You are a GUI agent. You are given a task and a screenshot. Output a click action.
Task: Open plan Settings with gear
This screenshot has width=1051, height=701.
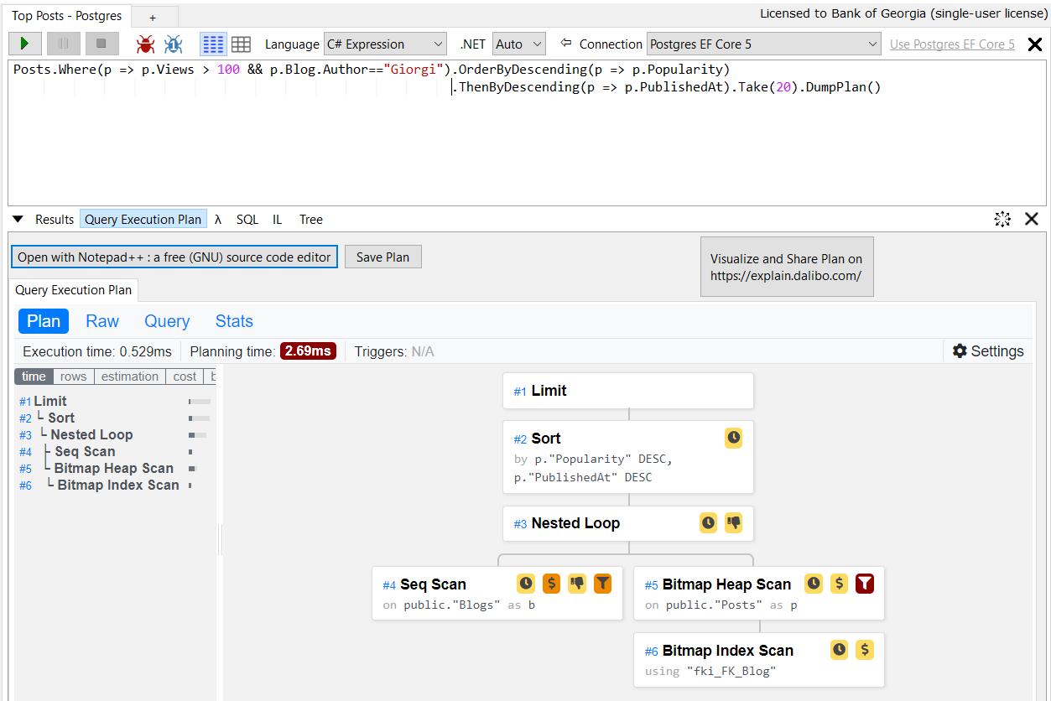click(x=988, y=351)
